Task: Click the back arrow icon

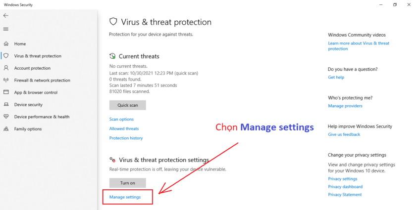Action: 6,16
